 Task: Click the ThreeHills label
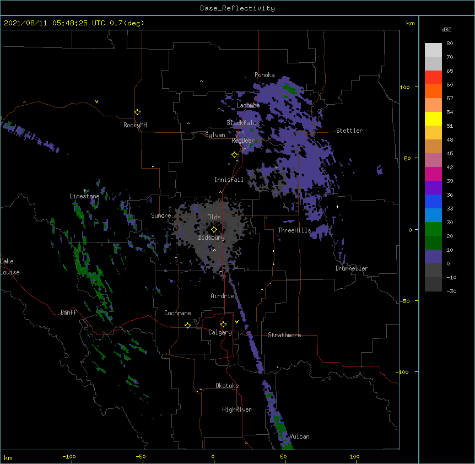295,230
